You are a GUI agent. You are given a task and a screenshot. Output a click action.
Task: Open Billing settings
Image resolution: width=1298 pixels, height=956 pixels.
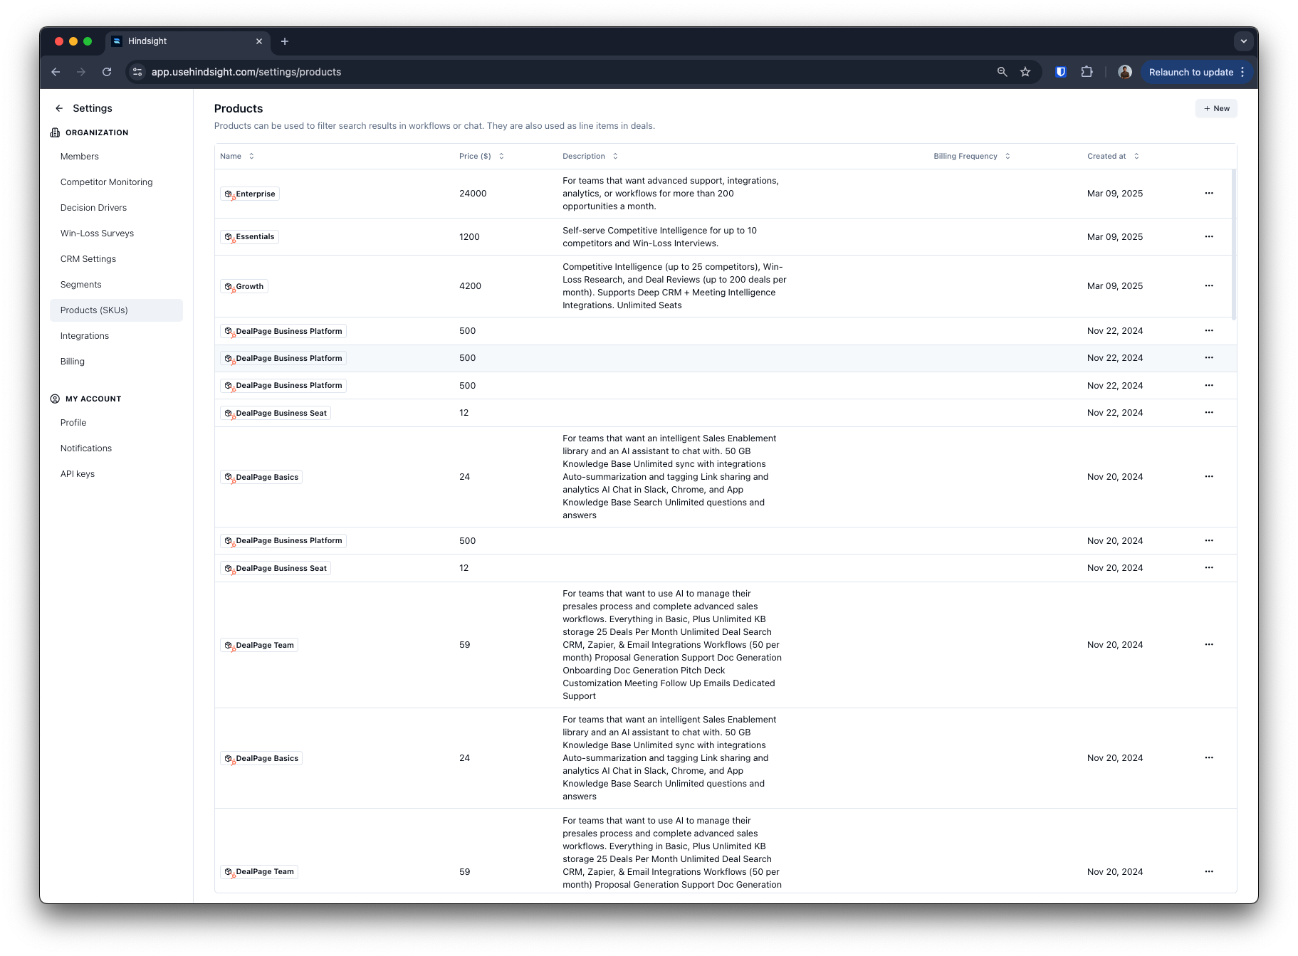coord(116,362)
